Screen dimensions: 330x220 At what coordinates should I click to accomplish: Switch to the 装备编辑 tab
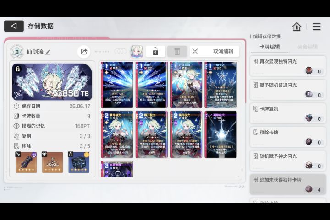point(308,47)
